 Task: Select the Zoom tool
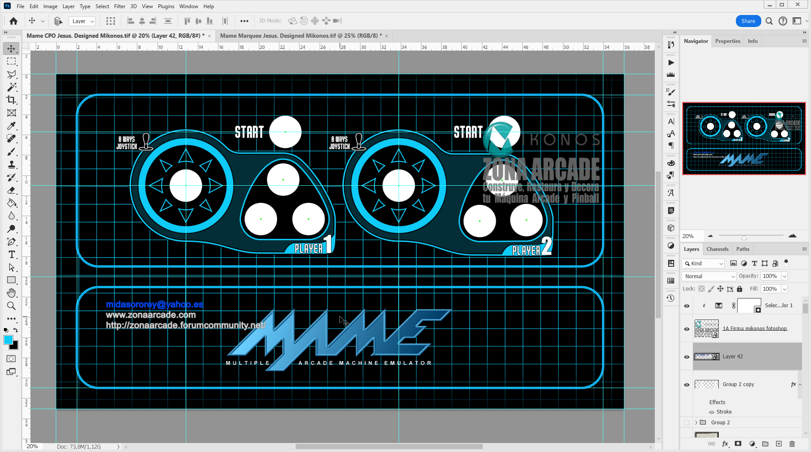coord(11,306)
